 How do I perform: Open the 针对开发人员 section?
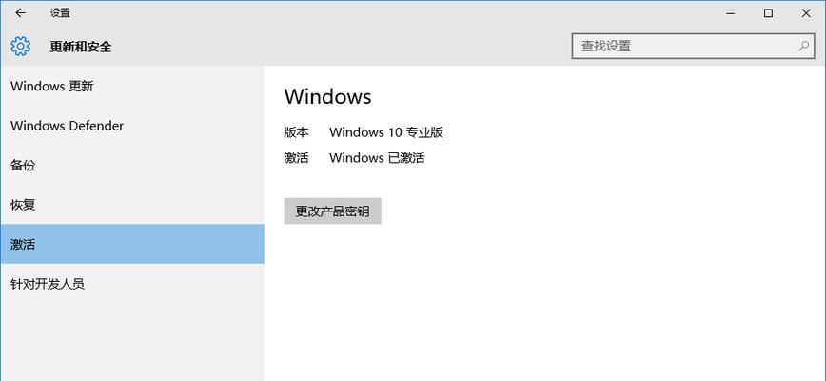tap(131, 284)
